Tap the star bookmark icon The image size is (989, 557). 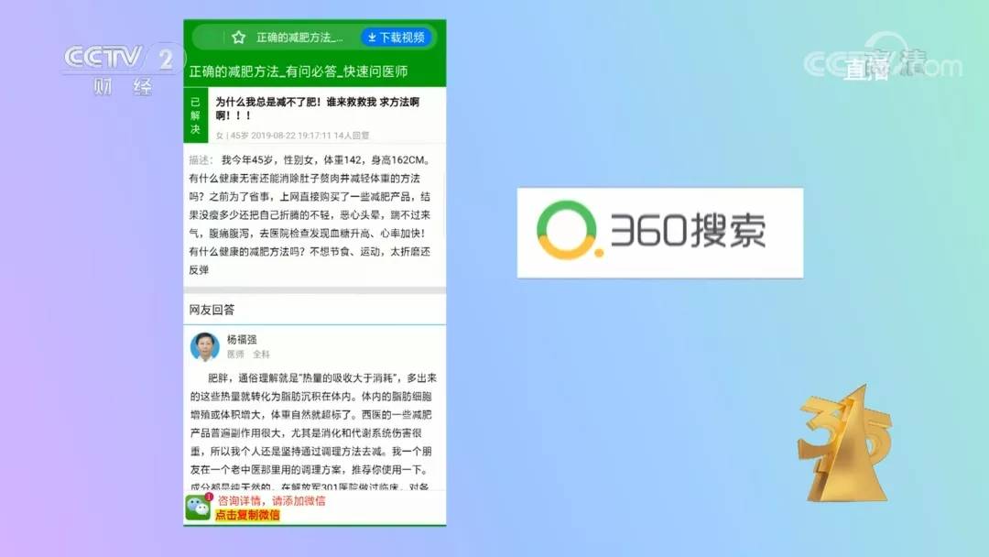click(238, 38)
